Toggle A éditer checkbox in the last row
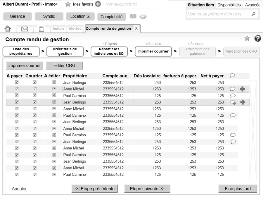This screenshot has width=263, height=198. tap(54, 175)
